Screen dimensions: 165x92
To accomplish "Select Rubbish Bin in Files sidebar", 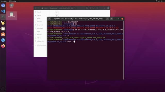I will pos(40,41).
